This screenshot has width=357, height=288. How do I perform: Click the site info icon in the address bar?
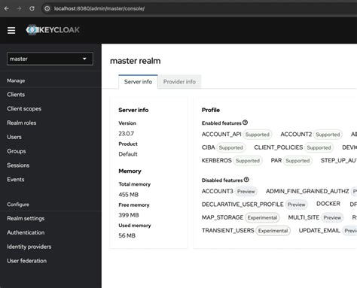coord(47,9)
